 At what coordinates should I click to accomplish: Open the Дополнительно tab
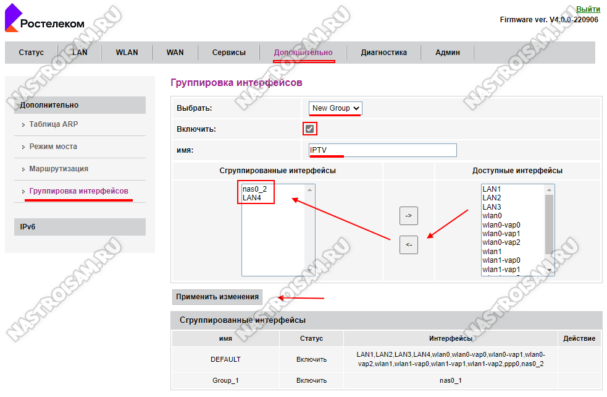[x=303, y=53]
